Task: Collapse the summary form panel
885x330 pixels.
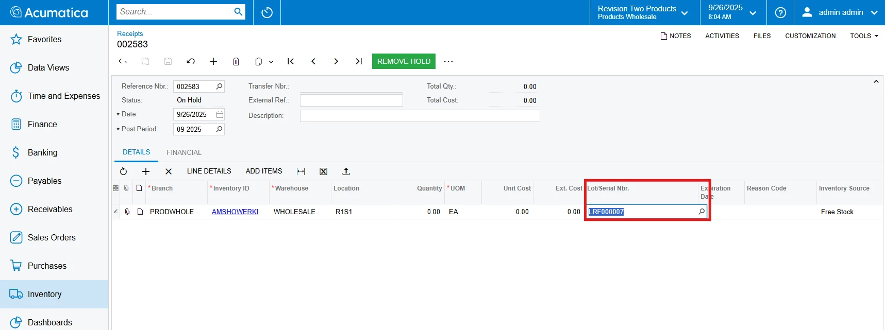Action: pos(876,82)
